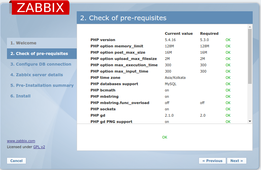Open the GPL v2 license link

[x=39, y=147]
